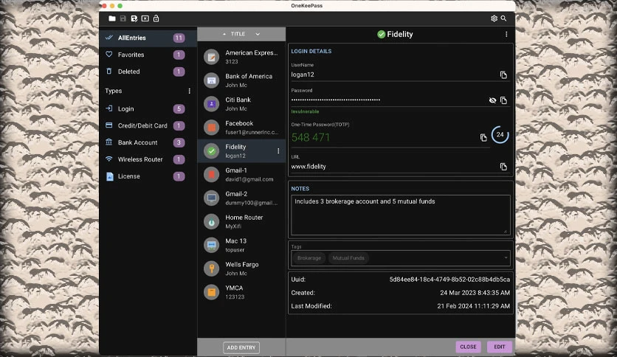Copy the password to clipboard
The width and height of the screenshot is (617, 357).
[503, 100]
